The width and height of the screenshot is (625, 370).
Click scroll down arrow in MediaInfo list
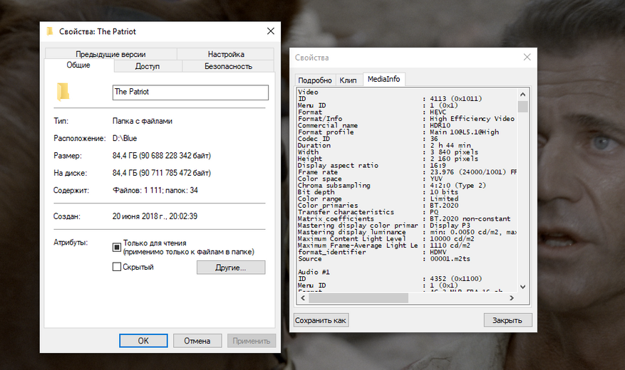click(x=523, y=287)
